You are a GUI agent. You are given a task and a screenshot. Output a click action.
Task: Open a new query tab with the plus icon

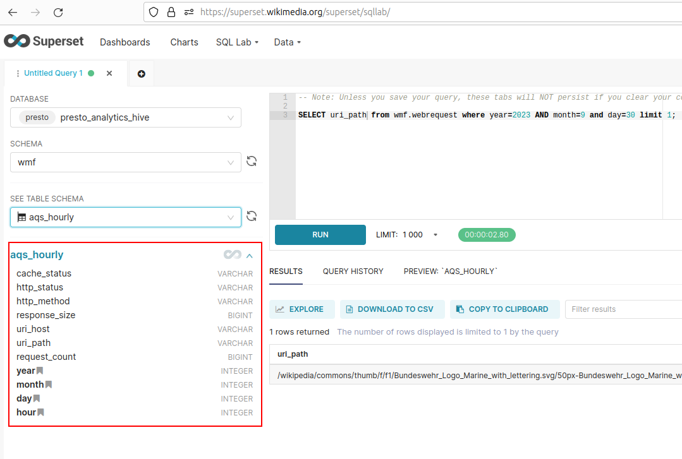(140, 73)
